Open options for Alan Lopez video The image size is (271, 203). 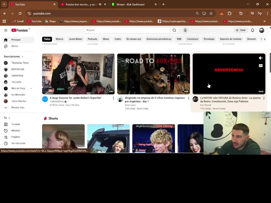[189, 98]
